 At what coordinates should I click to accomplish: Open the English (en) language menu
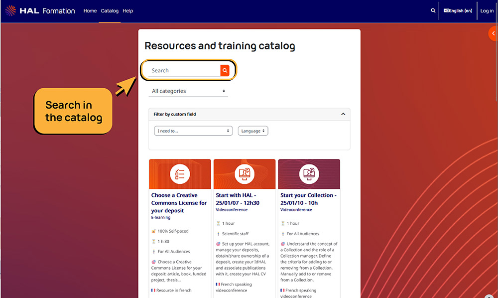point(458,10)
